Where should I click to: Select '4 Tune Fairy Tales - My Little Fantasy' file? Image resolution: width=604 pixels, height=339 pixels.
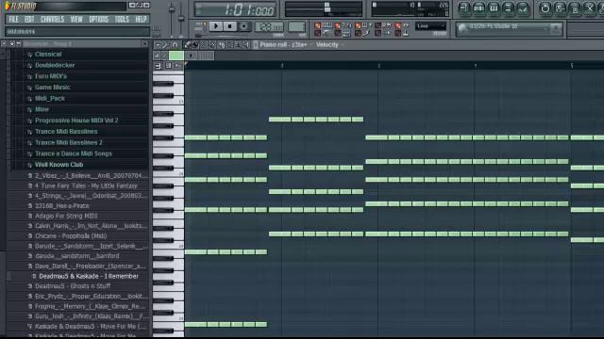(86, 186)
